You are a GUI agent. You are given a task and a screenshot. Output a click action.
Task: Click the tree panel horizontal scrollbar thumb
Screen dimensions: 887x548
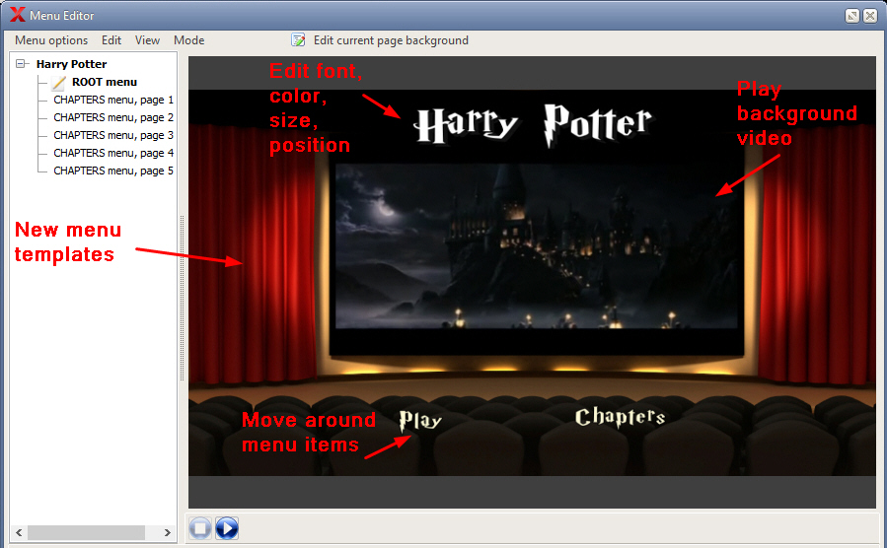[x=86, y=532]
